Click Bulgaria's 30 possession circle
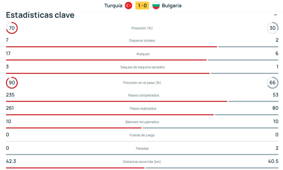283x170 pixels. (x=272, y=28)
